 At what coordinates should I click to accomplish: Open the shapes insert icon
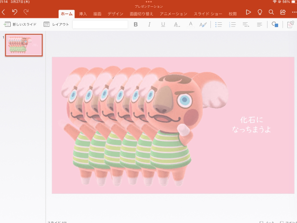[275, 25]
